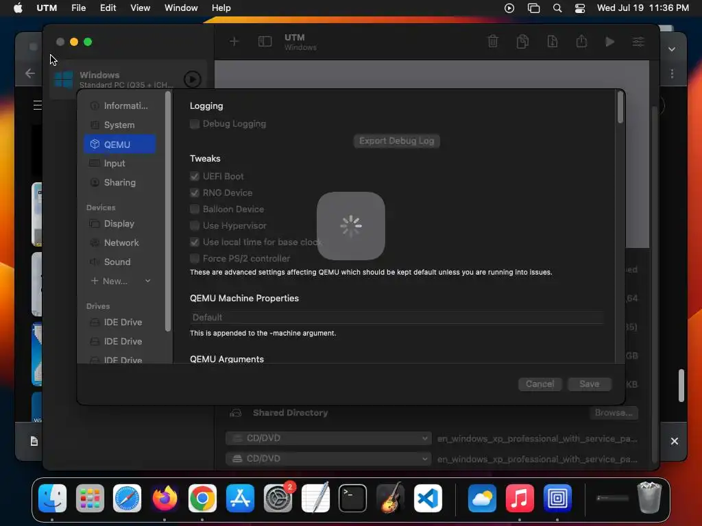
Task: Click the Save button
Action: click(589, 384)
